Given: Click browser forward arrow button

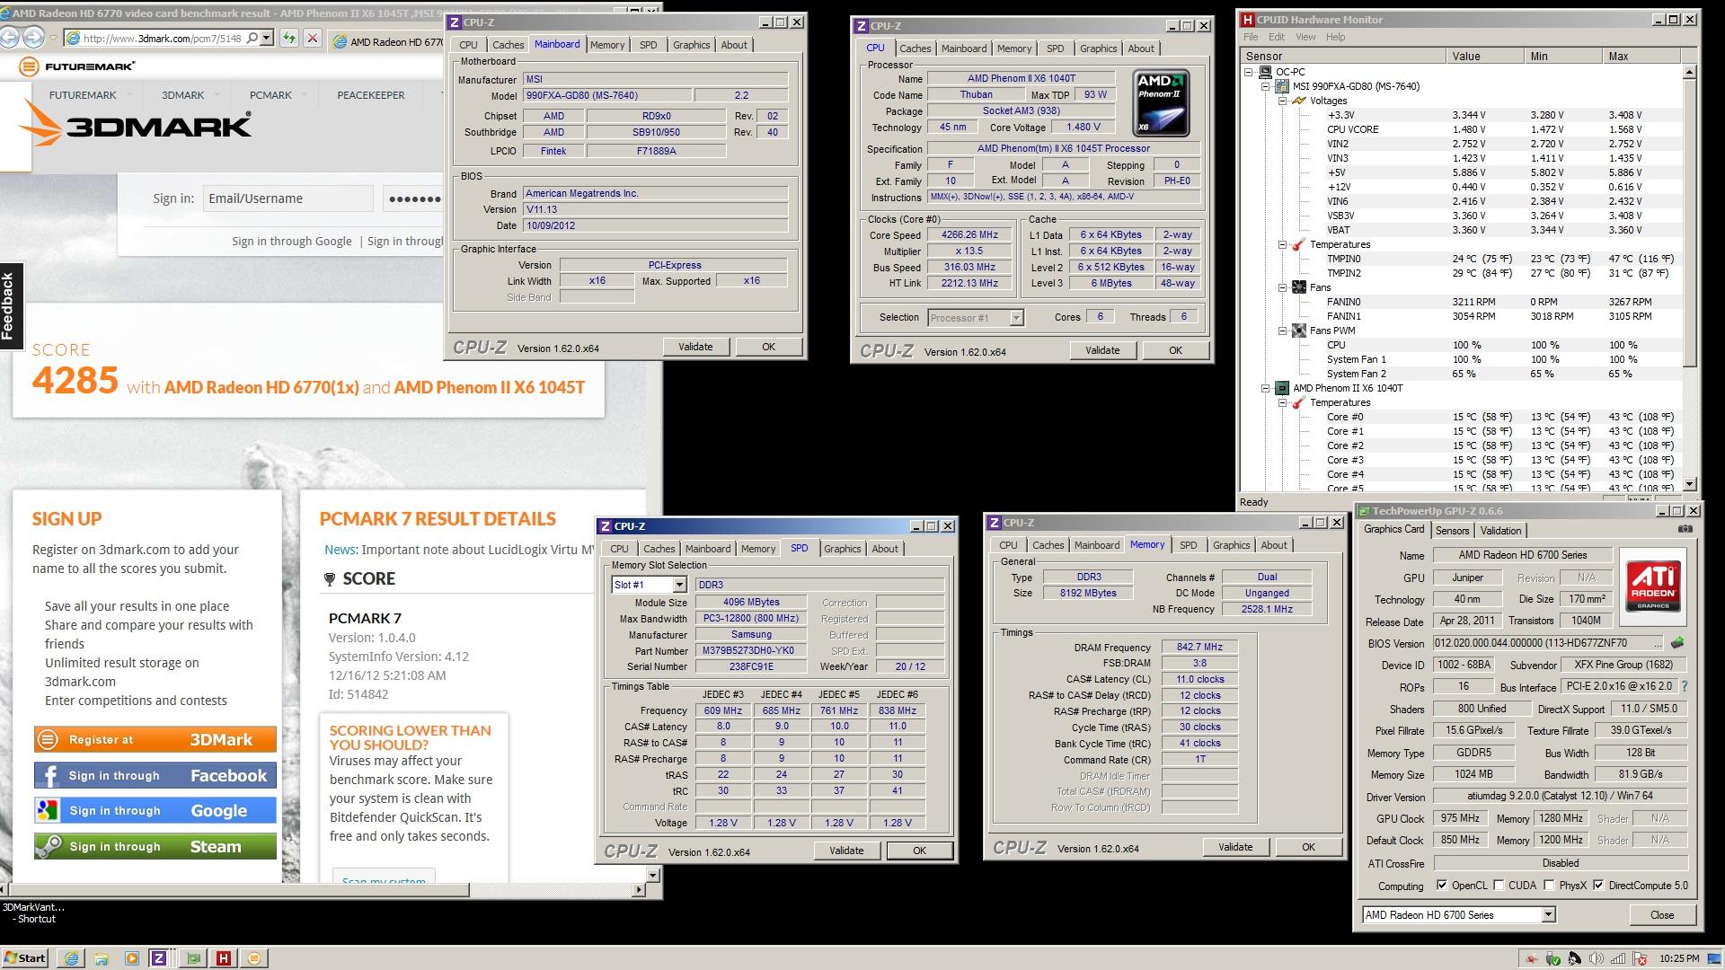Looking at the screenshot, I should pyautogui.click(x=33, y=37).
